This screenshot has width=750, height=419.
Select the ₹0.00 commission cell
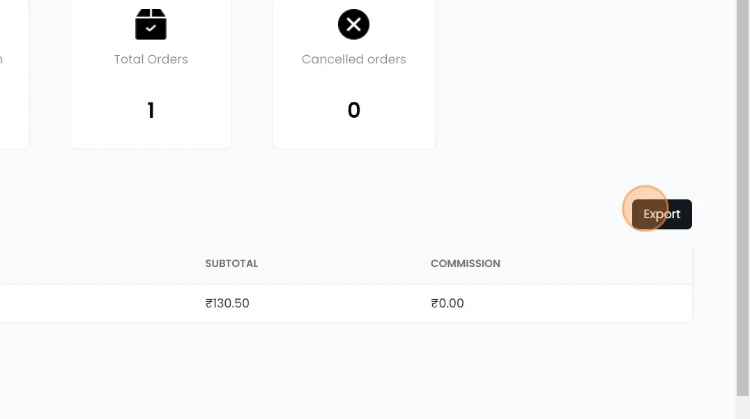click(x=447, y=303)
